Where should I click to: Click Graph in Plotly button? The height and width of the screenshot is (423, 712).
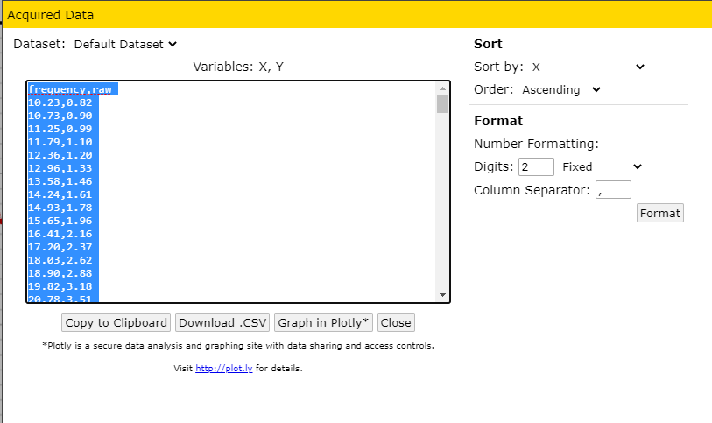coord(323,322)
